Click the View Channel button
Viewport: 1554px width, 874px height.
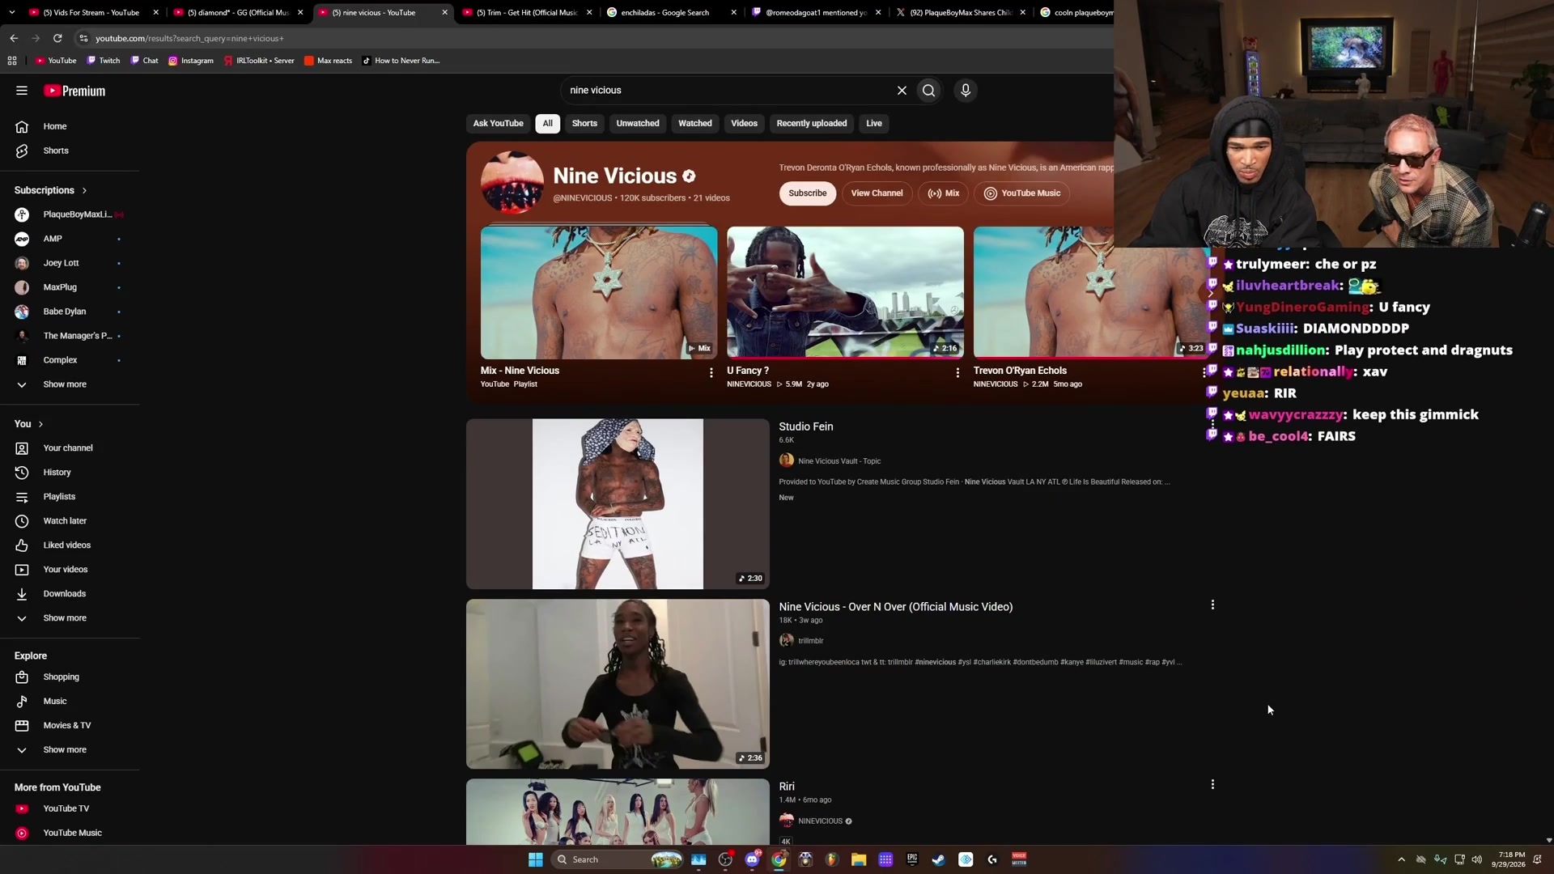pyautogui.click(x=877, y=193)
